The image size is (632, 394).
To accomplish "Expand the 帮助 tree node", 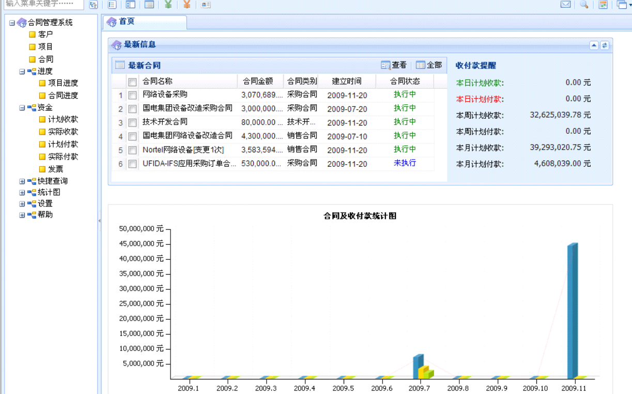I will pos(22,215).
